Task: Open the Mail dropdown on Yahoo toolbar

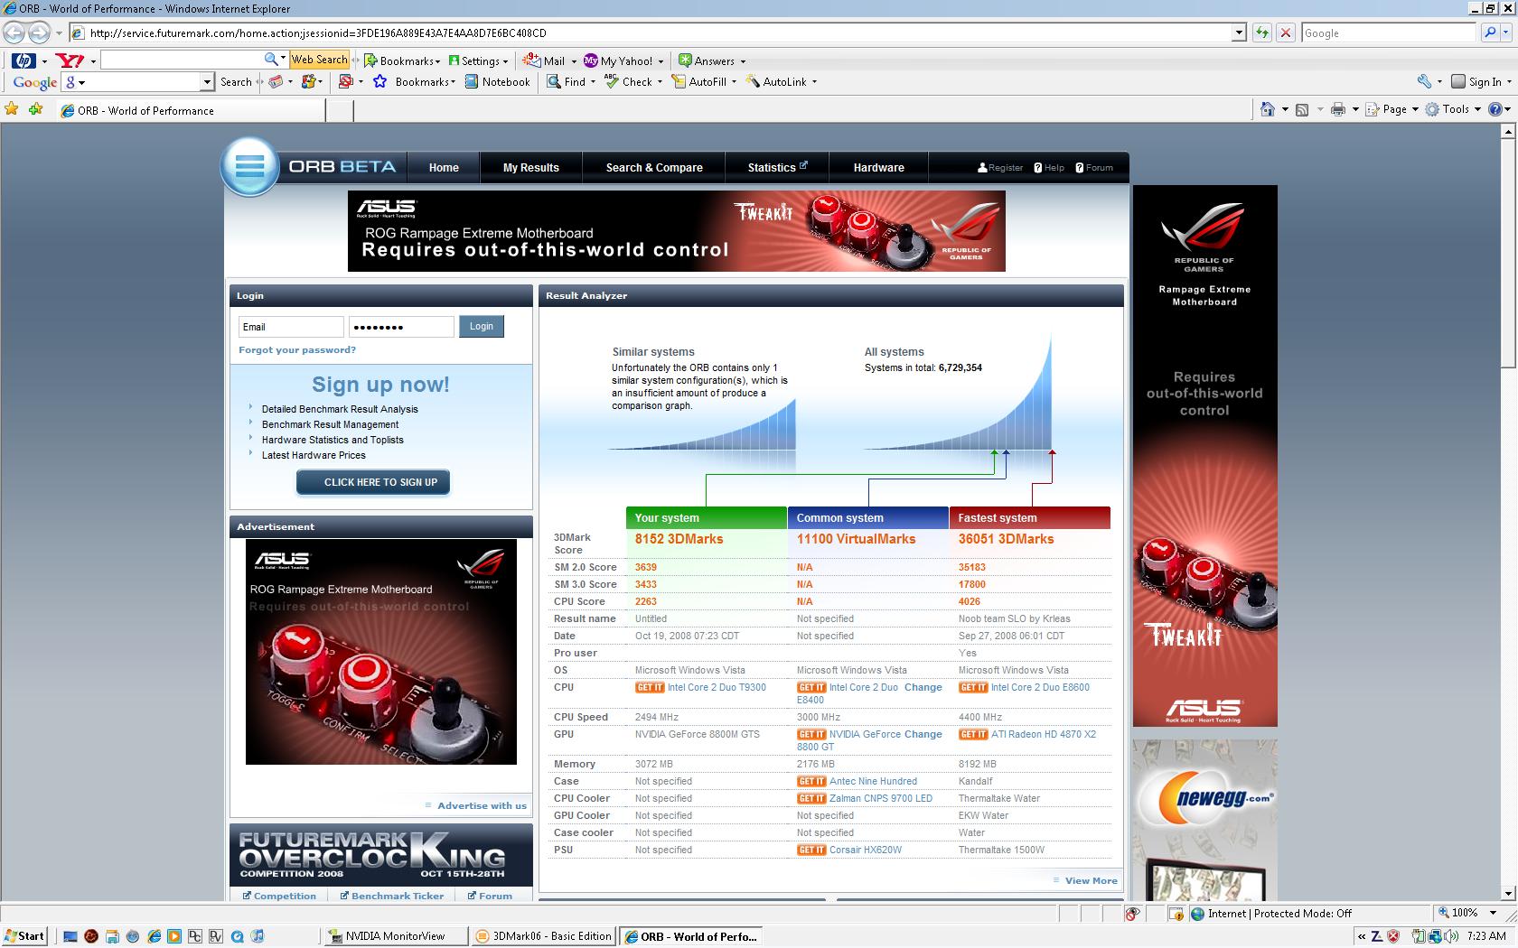Action: point(548,61)
